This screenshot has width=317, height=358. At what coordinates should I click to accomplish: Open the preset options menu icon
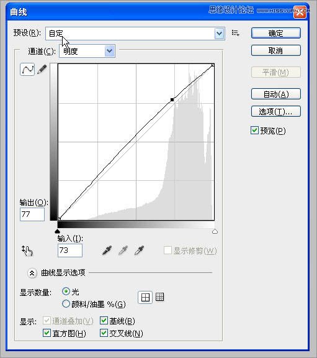click(x=235, y=34)
